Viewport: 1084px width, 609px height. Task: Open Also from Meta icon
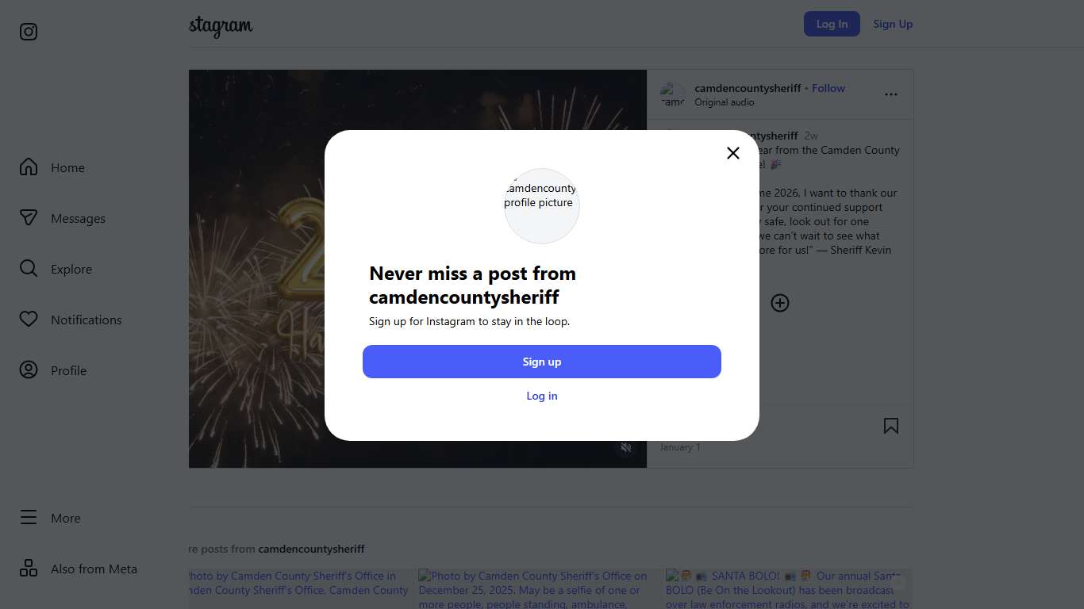tap(29, 569)
